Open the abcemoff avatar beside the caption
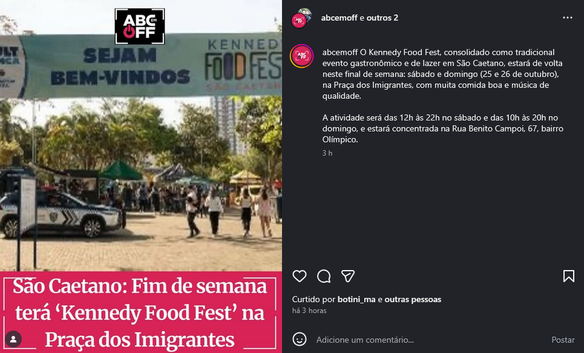The height and width of the screenshot is (353, 584). coord(302,56)
